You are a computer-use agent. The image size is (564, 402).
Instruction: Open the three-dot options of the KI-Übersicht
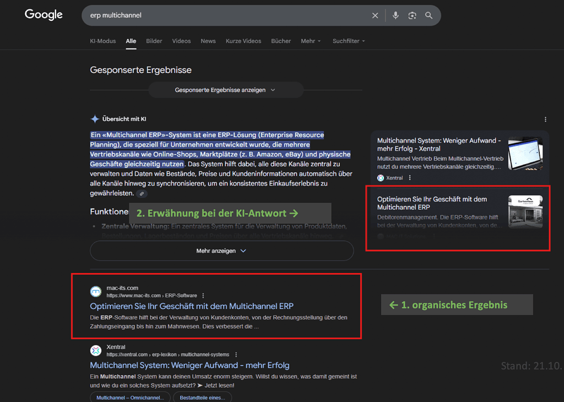pyautogui.click(x=545, y=119)
